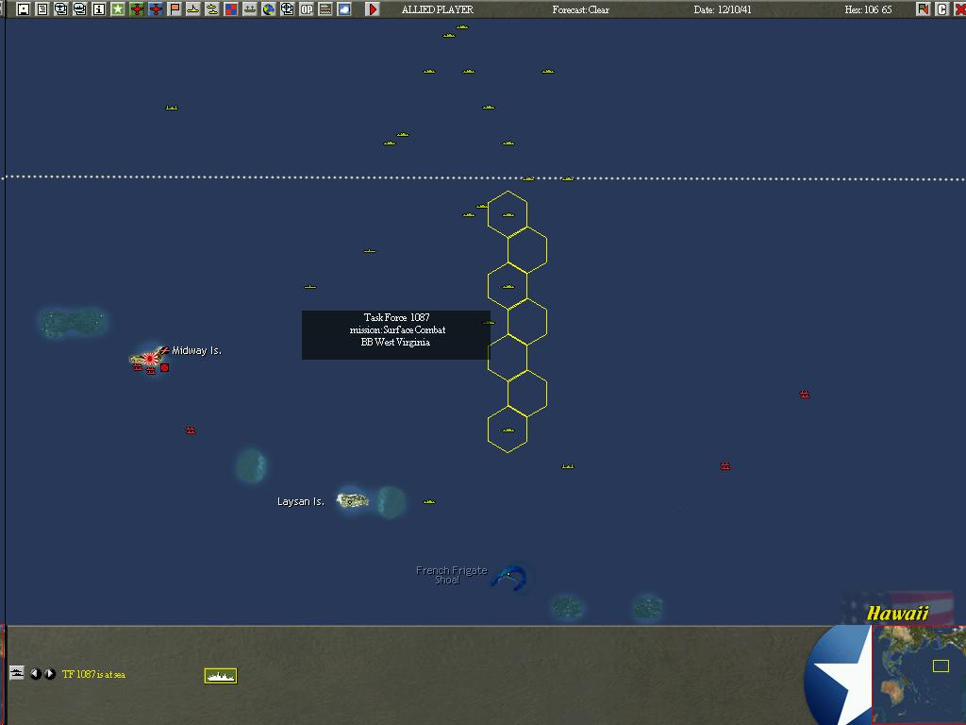
Task: Select task force in third yellow hexagon
Action: (x=508, y=286)
